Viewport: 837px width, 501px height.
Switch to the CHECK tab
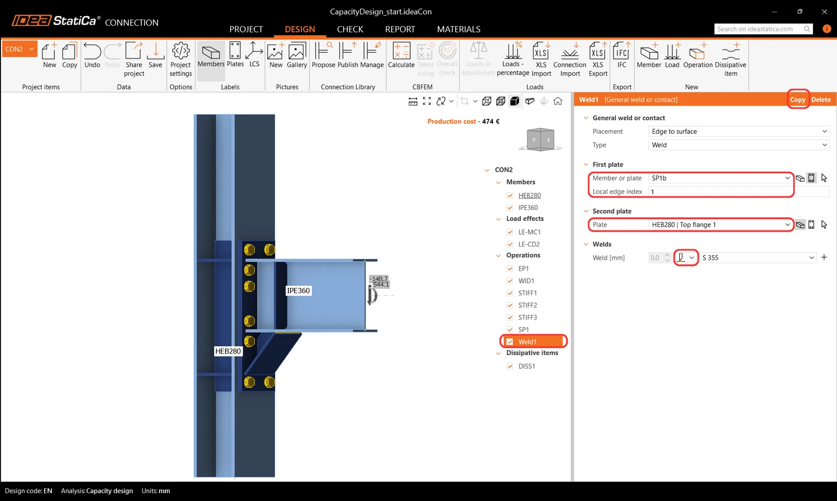350,29
